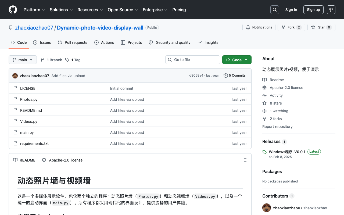Open appearance settings icon in header
The height and width of the screenshot is (215, 344).
(331, 10)
